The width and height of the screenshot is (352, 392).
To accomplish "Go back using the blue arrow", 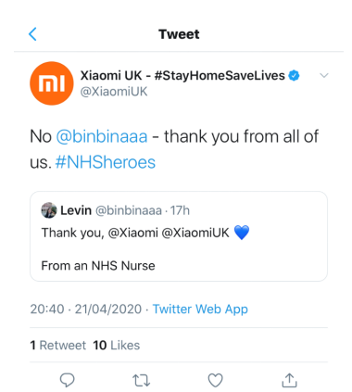I will 32,34.
